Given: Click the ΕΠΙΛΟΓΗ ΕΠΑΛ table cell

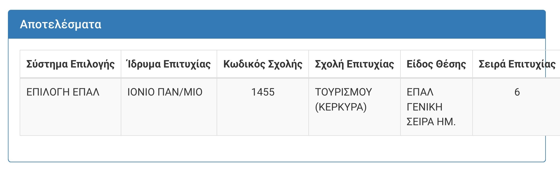Looking at the screenshot, I should (x=63, y=92).
